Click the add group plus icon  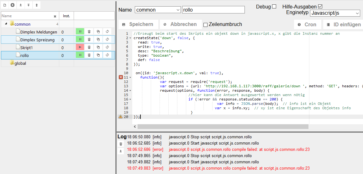(x=13, y=5)
